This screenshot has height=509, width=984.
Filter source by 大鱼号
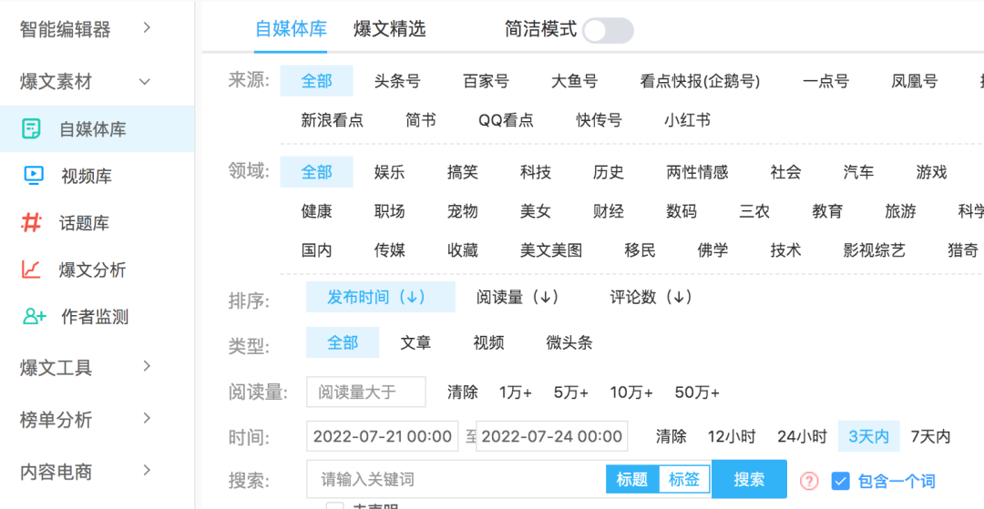(x=574, y=81)
